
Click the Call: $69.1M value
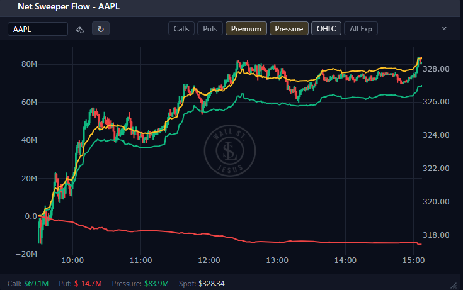(28, 284)
